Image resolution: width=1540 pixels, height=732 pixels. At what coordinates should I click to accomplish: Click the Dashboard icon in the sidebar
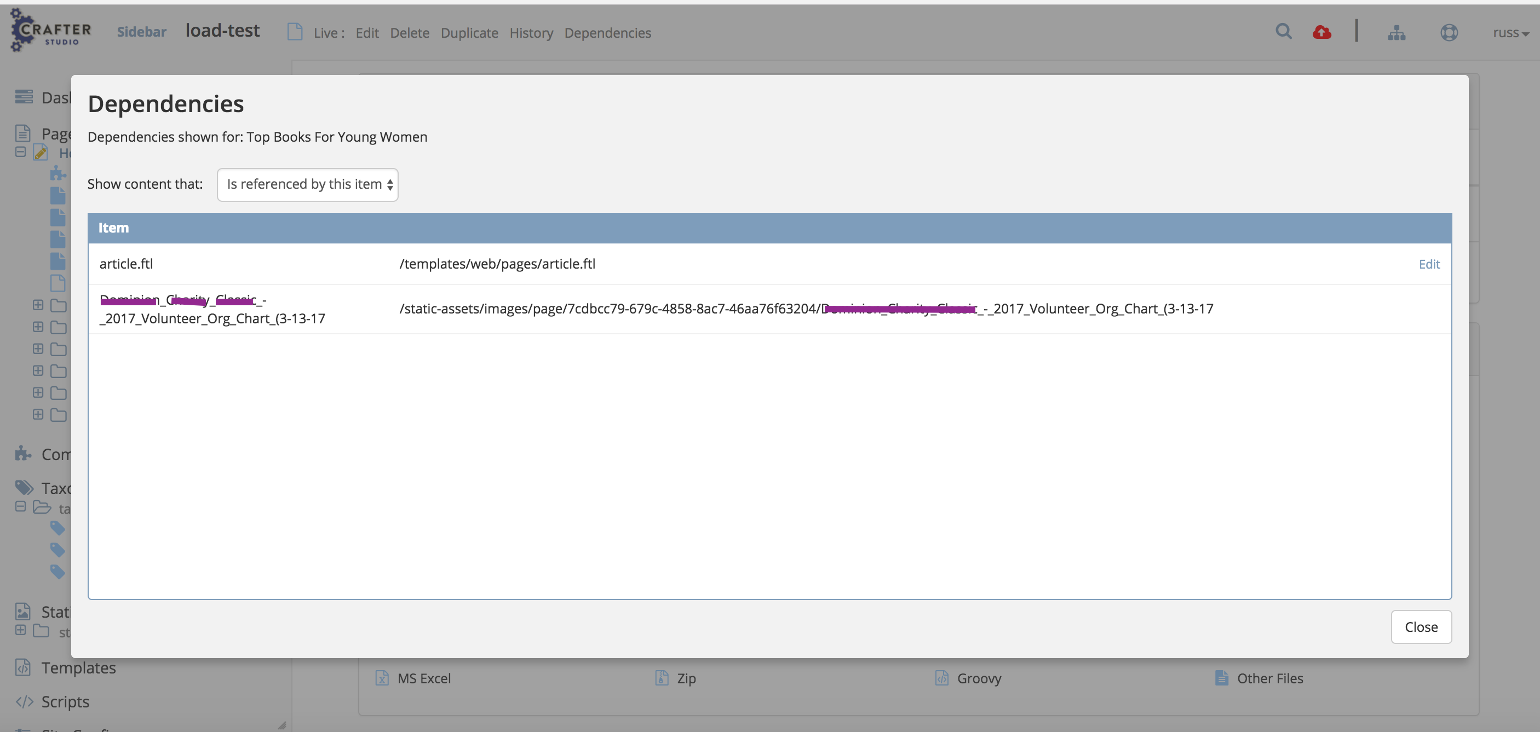coord(24,96)
